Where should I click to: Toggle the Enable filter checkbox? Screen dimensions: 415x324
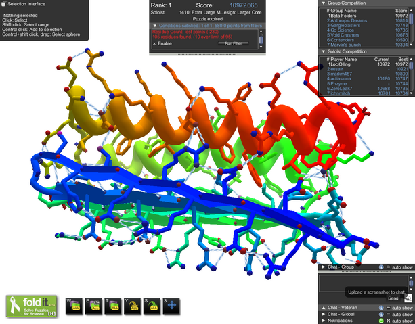(x=154, y=44)
